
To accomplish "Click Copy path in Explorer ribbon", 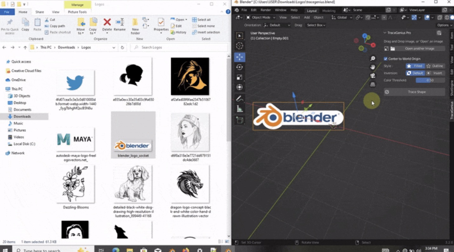I will (x=55, y=26).
